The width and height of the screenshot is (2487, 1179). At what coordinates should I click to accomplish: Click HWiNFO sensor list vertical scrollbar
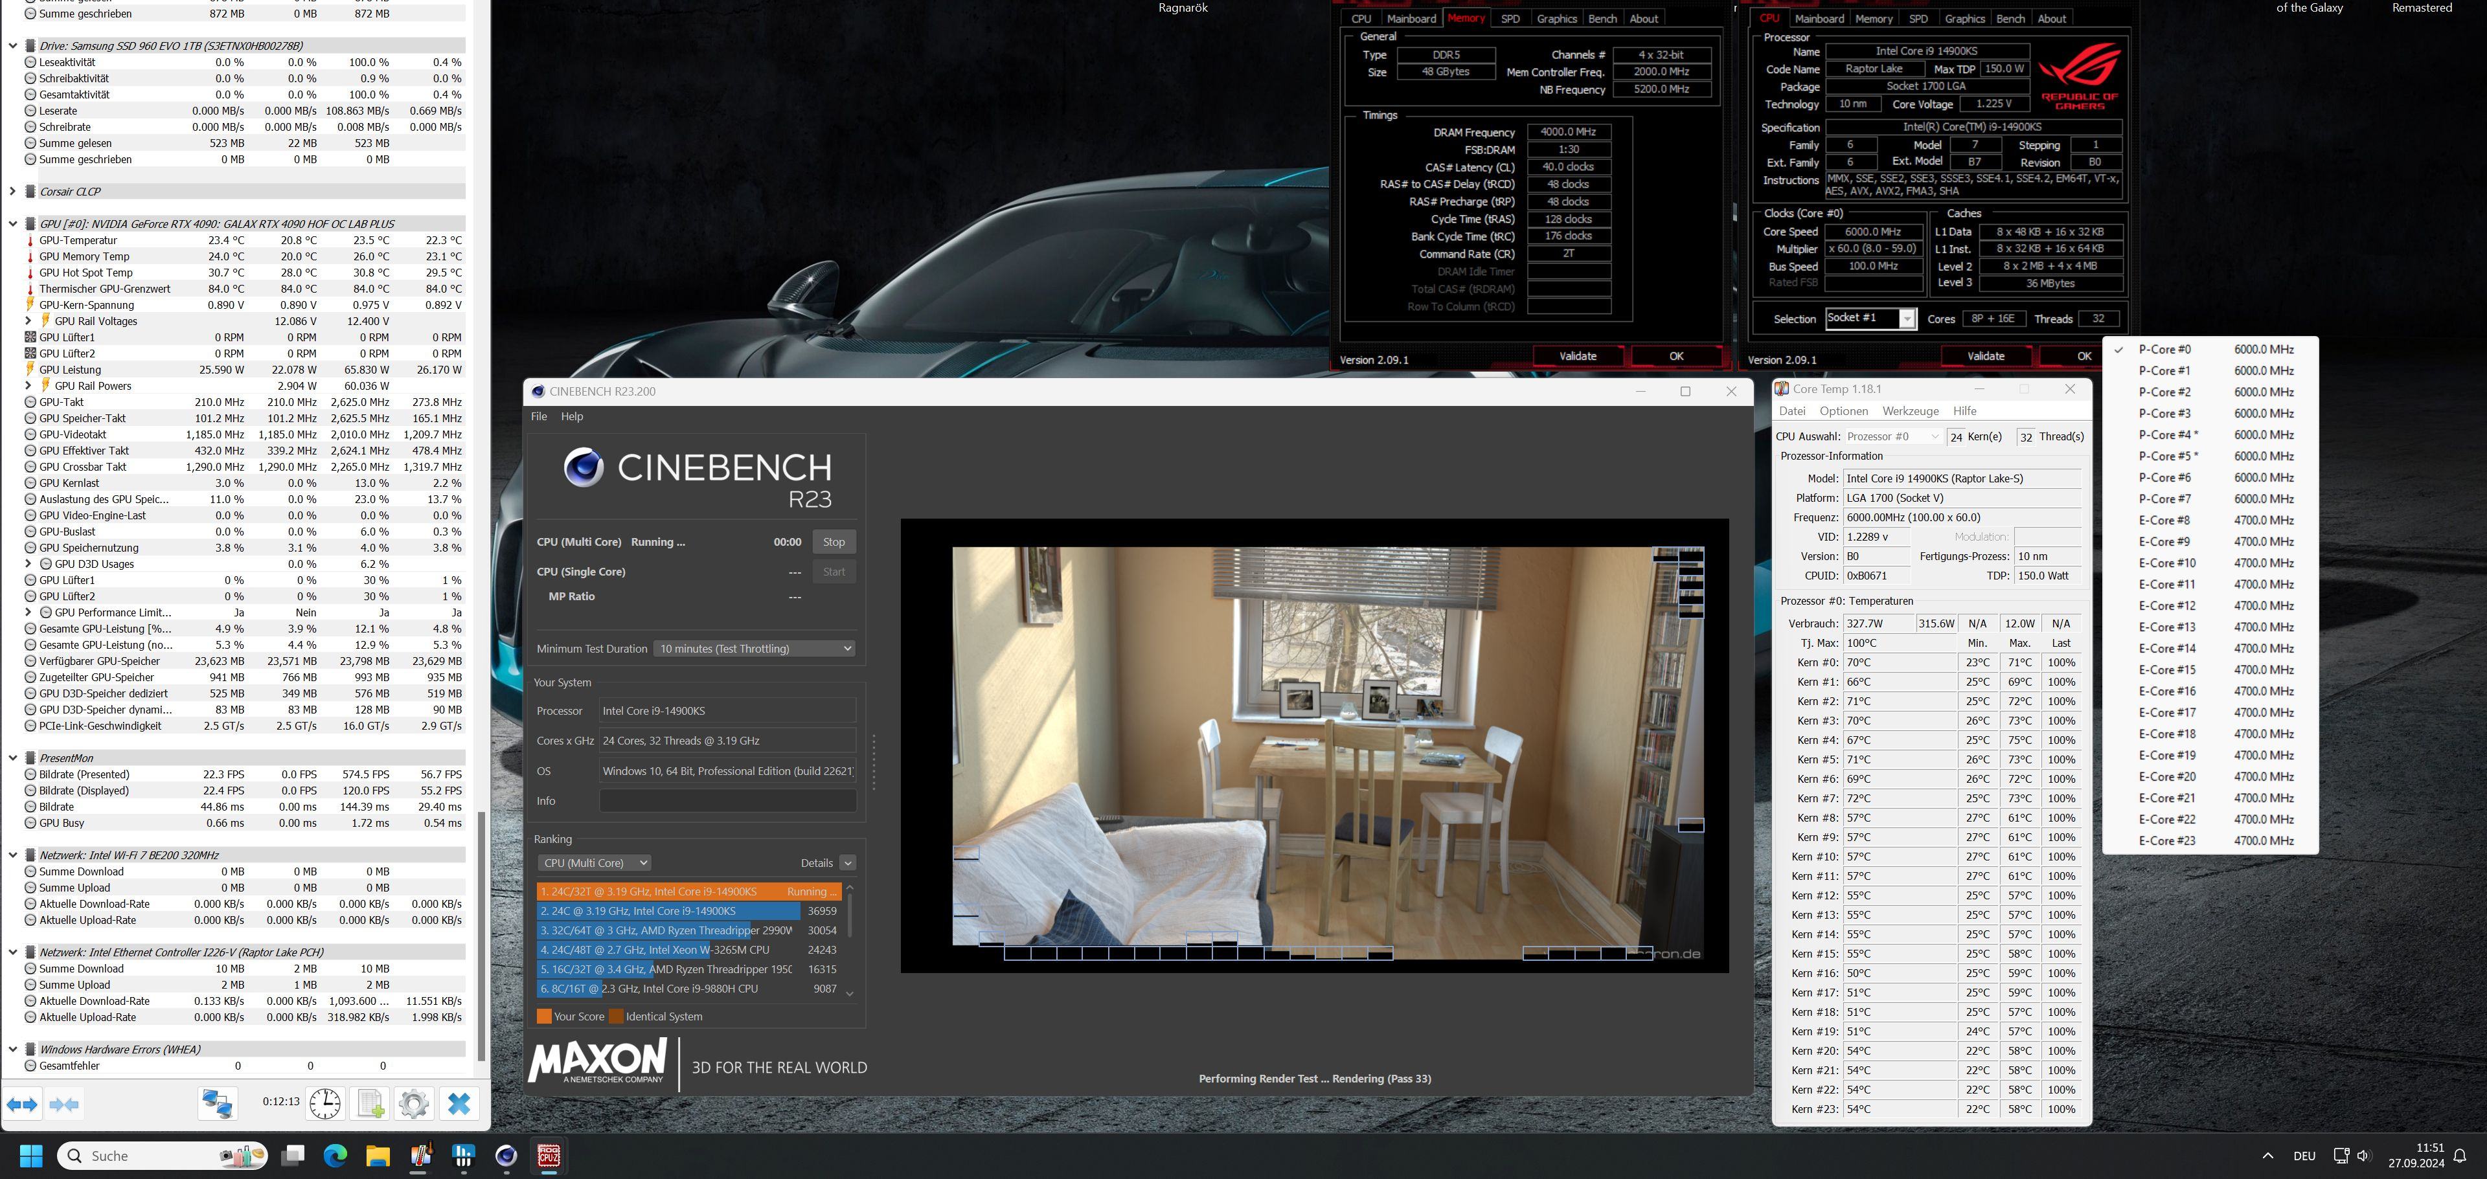tap(481, 936)
